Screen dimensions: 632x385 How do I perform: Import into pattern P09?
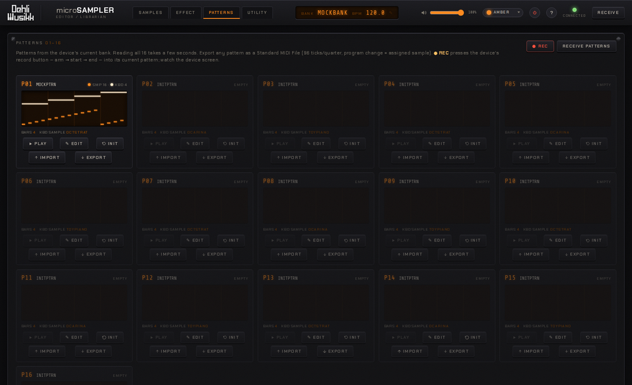point(410,254)
